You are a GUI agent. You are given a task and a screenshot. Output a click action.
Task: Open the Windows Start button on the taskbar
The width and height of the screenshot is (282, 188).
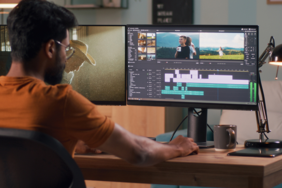point(129,98)
